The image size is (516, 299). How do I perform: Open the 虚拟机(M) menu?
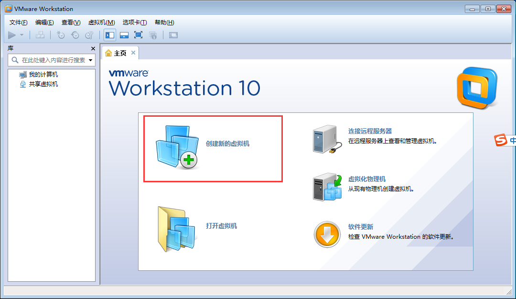click(101, 22)
